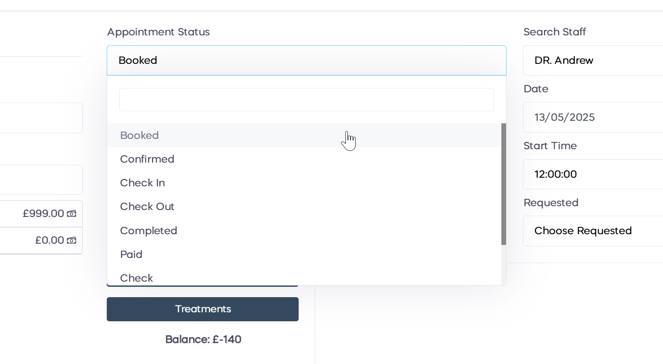Choose the Check In status option
This screenshot has height=364, width=663.
click(x=143, y=183)
